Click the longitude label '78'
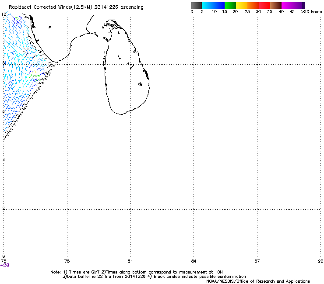This screenshot has width=324, height=284. click(67, 261)
